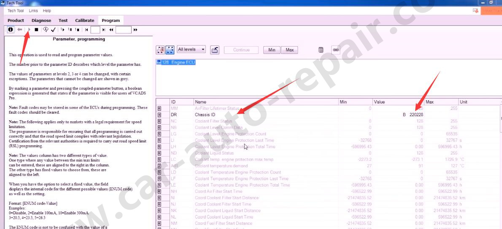502x229 pixels.
Task: Click the information icon in the toolbar
Action: point(11,30)
